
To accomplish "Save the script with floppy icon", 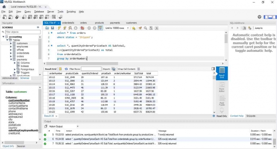I will (x=53, y=28).
